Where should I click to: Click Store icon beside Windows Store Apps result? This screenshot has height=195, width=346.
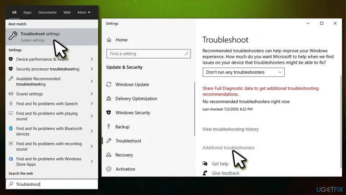click(x=10, y=159)
